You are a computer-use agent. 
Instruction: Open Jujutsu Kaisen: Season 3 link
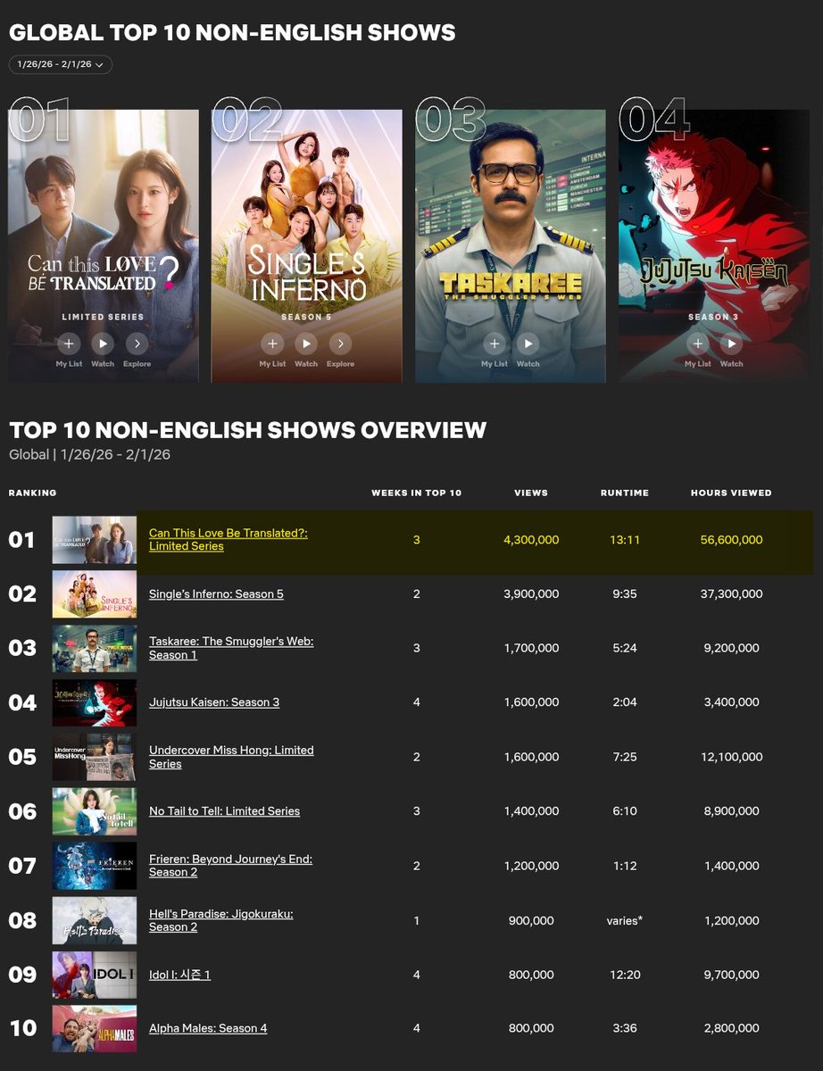[x=214, y=702]
